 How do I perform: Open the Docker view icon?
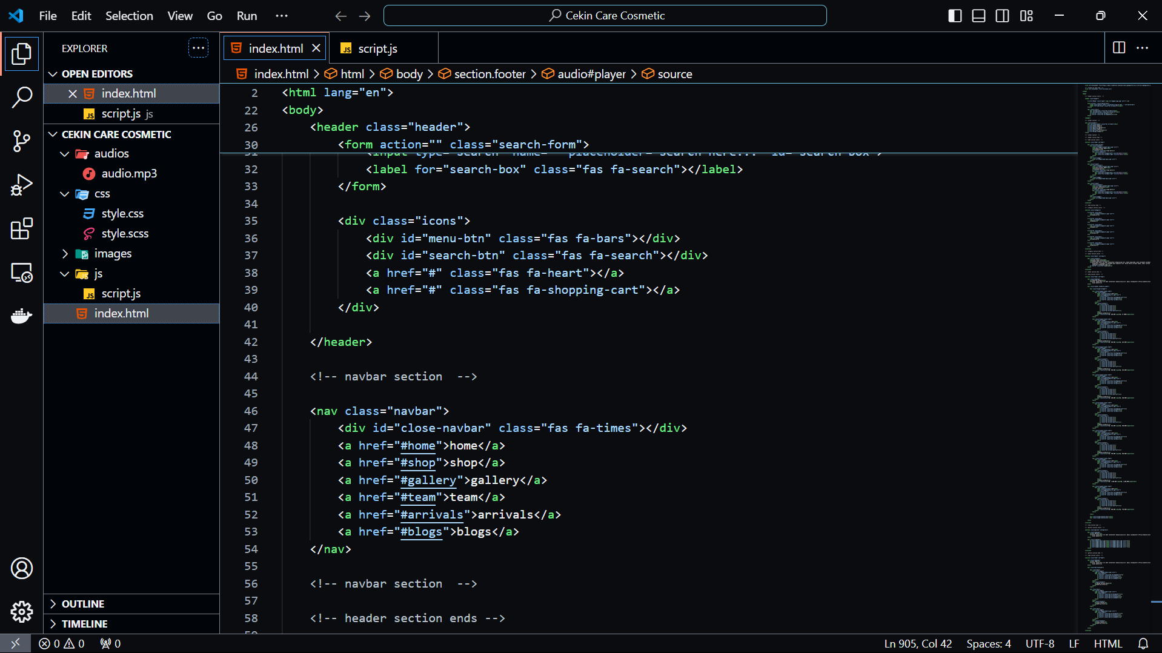pos(22,316)
